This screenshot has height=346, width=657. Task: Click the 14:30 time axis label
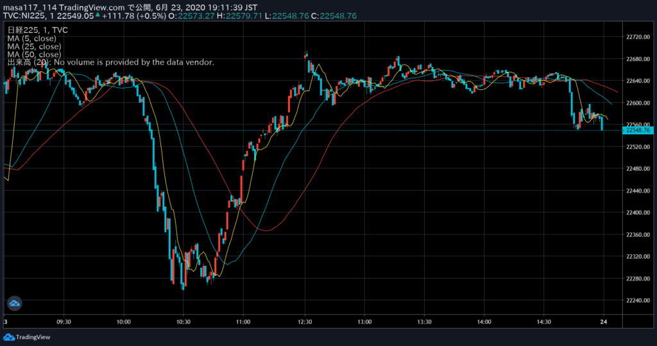(544, 322)
